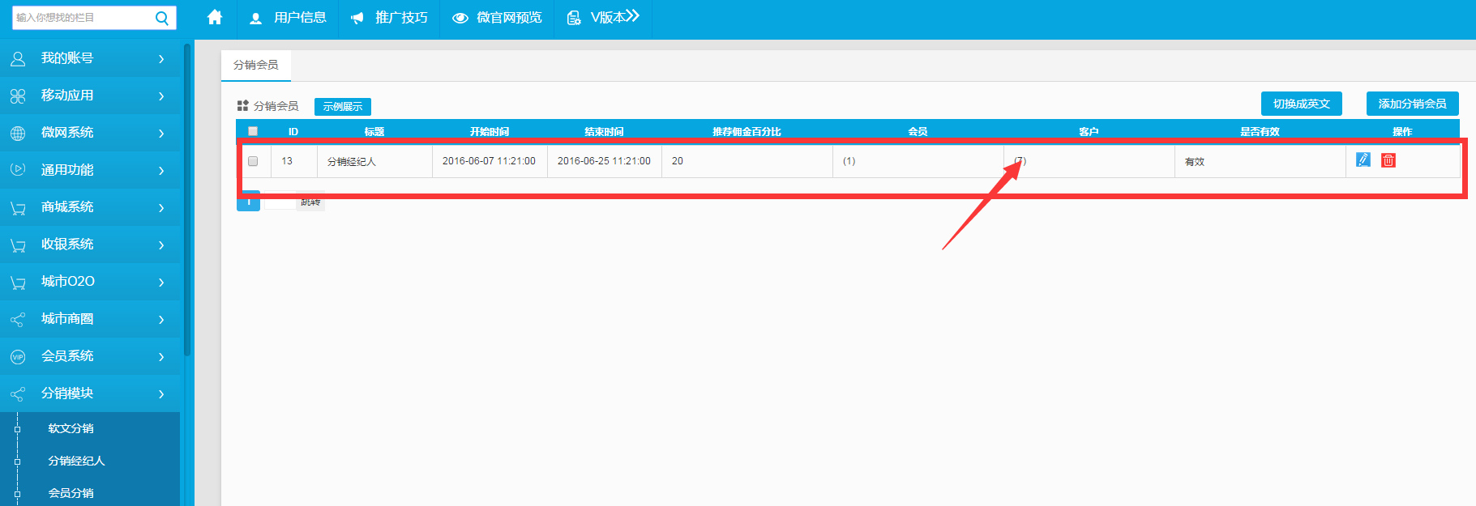Select the 分销会员 tab
The width and height of the screenshot is (1476, 506).
tap(256, 65)
